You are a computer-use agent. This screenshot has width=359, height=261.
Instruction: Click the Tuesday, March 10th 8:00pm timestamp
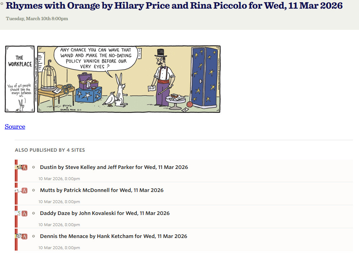tap(37, 19)
